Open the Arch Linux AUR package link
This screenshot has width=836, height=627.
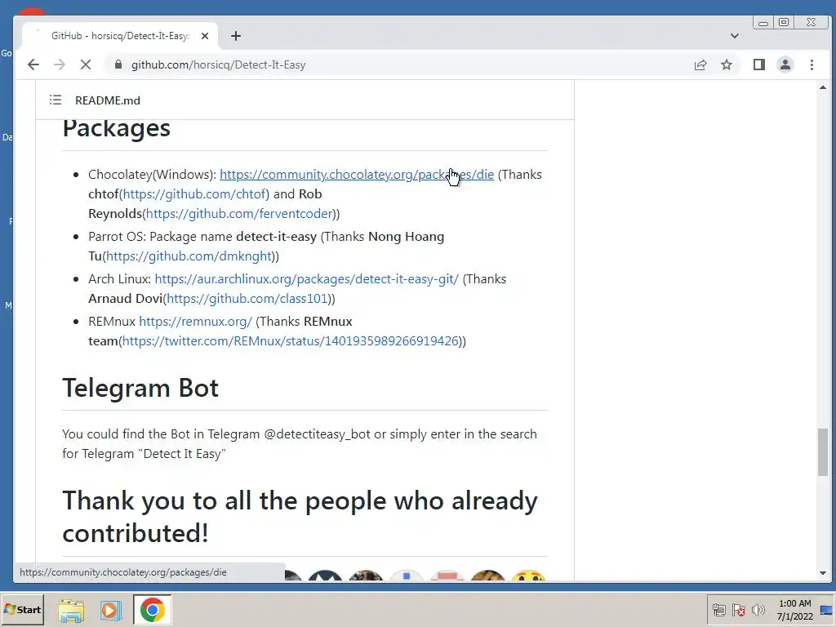pos(307,279)
